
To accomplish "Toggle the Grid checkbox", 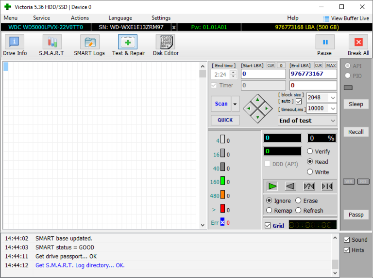I will pos(268,226).
